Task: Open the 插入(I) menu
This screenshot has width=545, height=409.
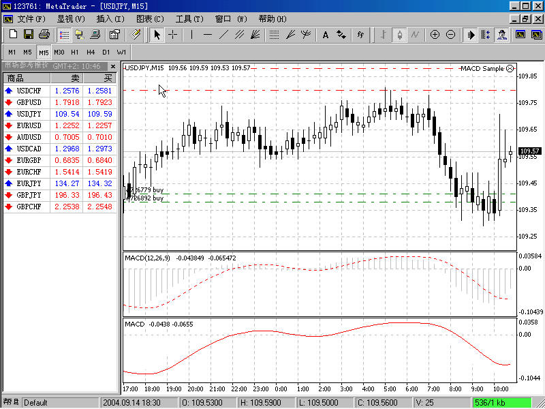Action: tap(110, 19)
